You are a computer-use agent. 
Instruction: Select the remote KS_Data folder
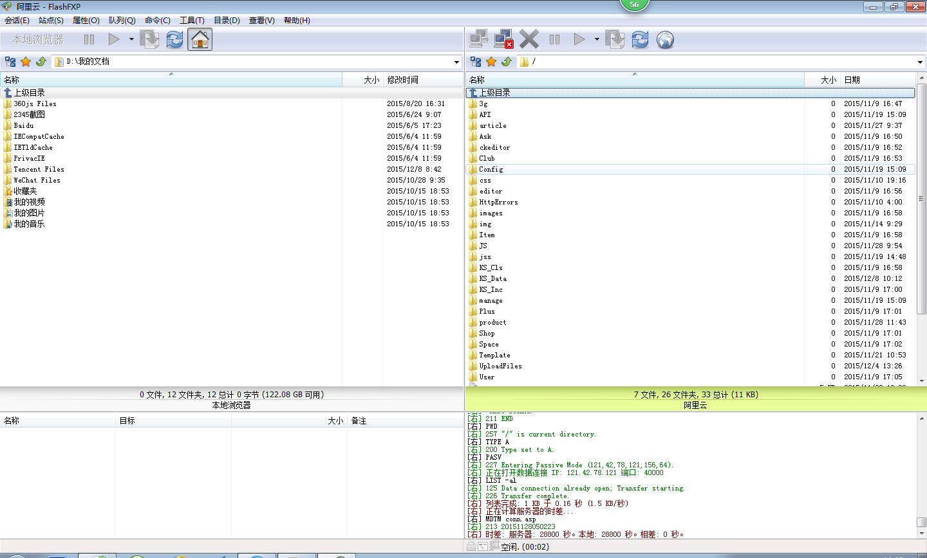(x=492, y=278)
